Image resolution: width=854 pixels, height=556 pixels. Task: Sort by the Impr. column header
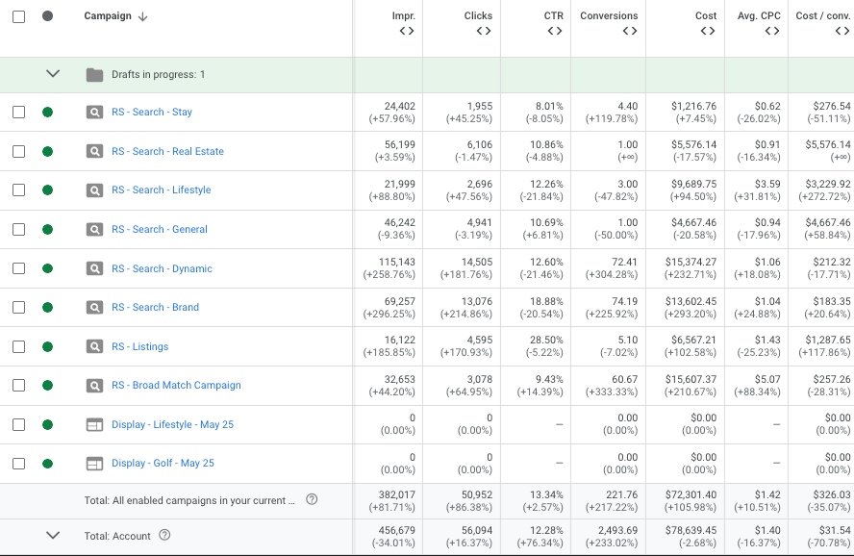(x=404, y=15)
